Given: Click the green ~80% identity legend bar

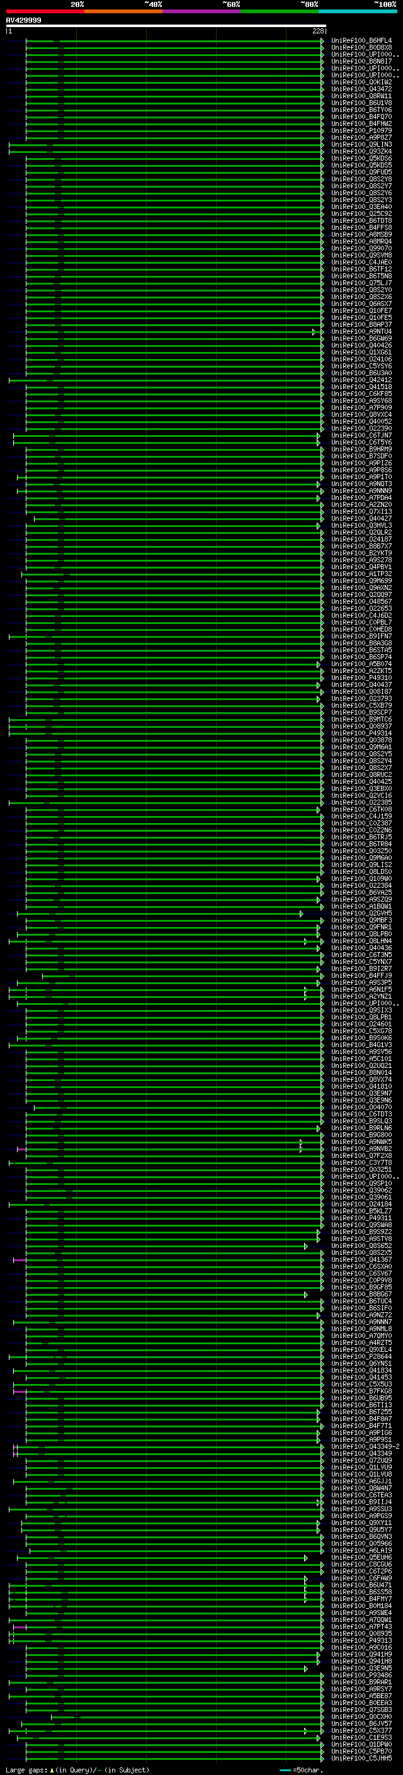Looking at the screenshot, I should click(x=280, y=11).
